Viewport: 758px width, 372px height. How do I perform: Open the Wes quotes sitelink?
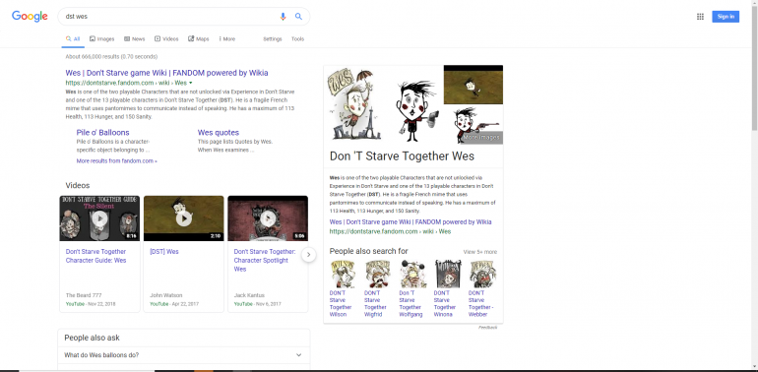(218, 133)
